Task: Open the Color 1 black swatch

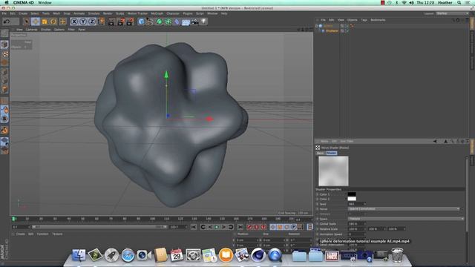Action: pos(352,194)
